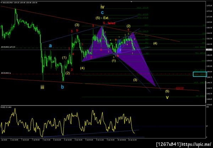213x148 pixels.
Task: Select the '(1)' label at the wedge low
Action: pos(114,61)
